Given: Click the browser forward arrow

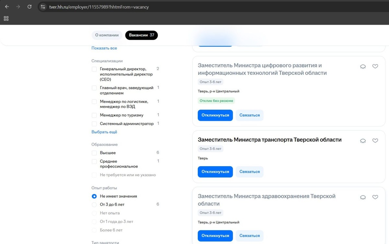Looking at the screenshot, I should [x=18, y=7].
